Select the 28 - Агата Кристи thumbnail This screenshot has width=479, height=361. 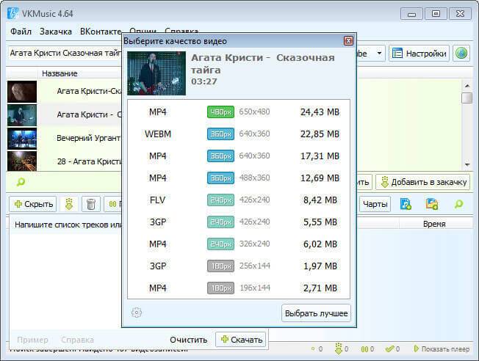[x=22, y=161]
